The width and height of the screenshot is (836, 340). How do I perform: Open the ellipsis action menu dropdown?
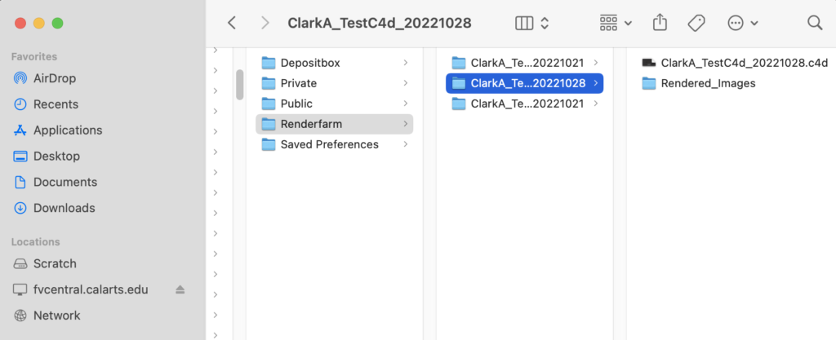(x=743, y=23)
